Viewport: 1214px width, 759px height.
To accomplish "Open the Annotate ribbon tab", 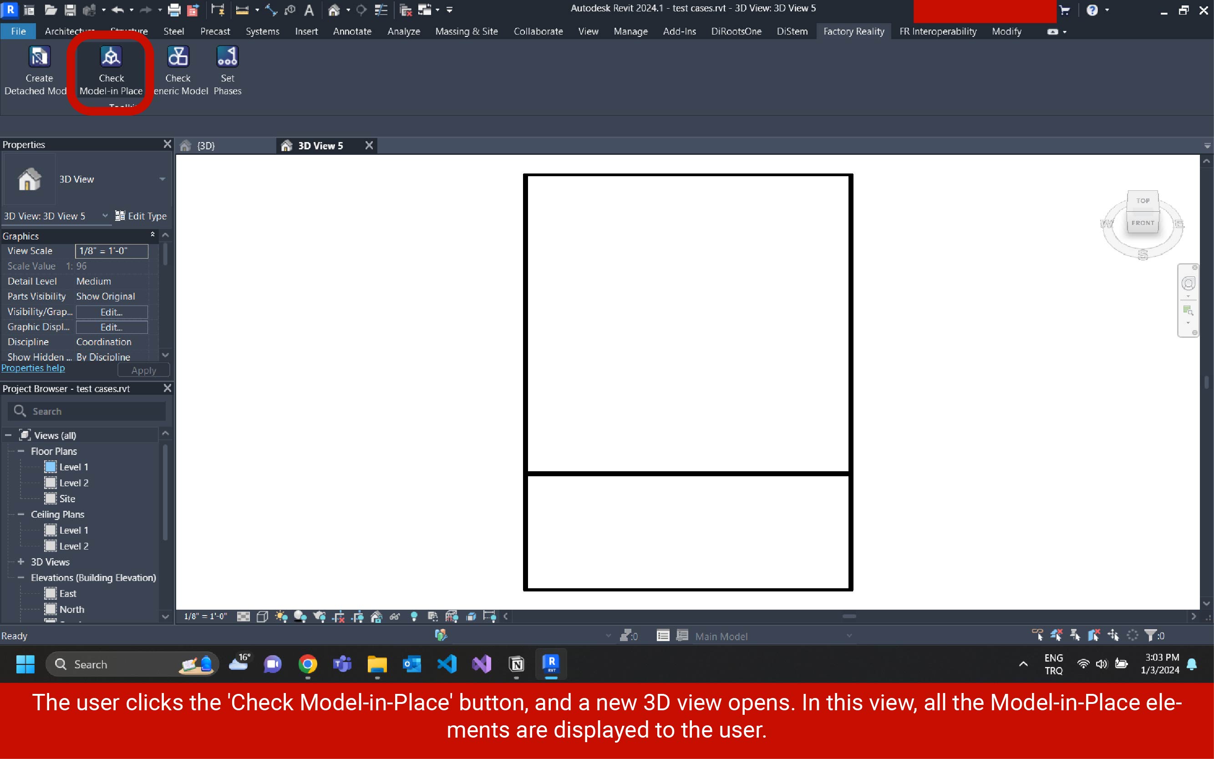I will tap(352, 31).
